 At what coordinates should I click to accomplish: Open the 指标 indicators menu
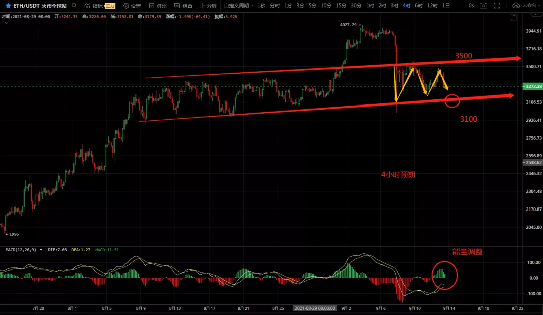click(x=94, y=6)
